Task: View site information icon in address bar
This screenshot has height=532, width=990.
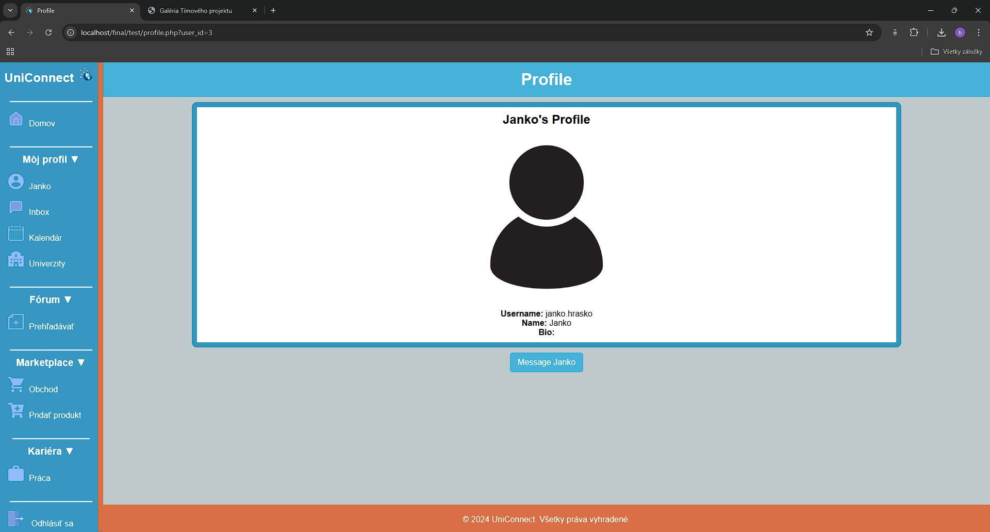Action: pos(71,32)
